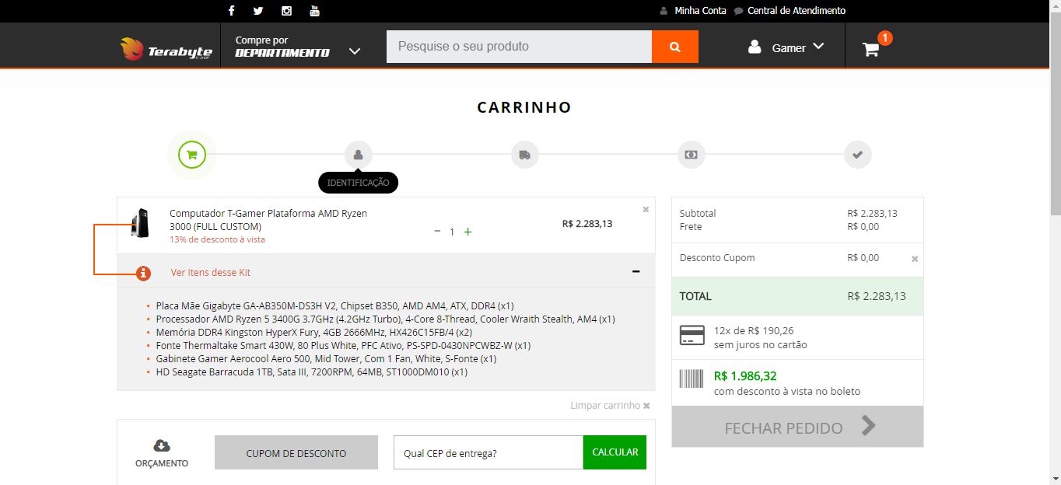Click the orange search magnifier button
The image size is (1061, 485).
click(675, 47)
